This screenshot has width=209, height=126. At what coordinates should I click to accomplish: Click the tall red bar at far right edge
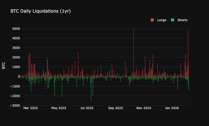tap(188, 50)
